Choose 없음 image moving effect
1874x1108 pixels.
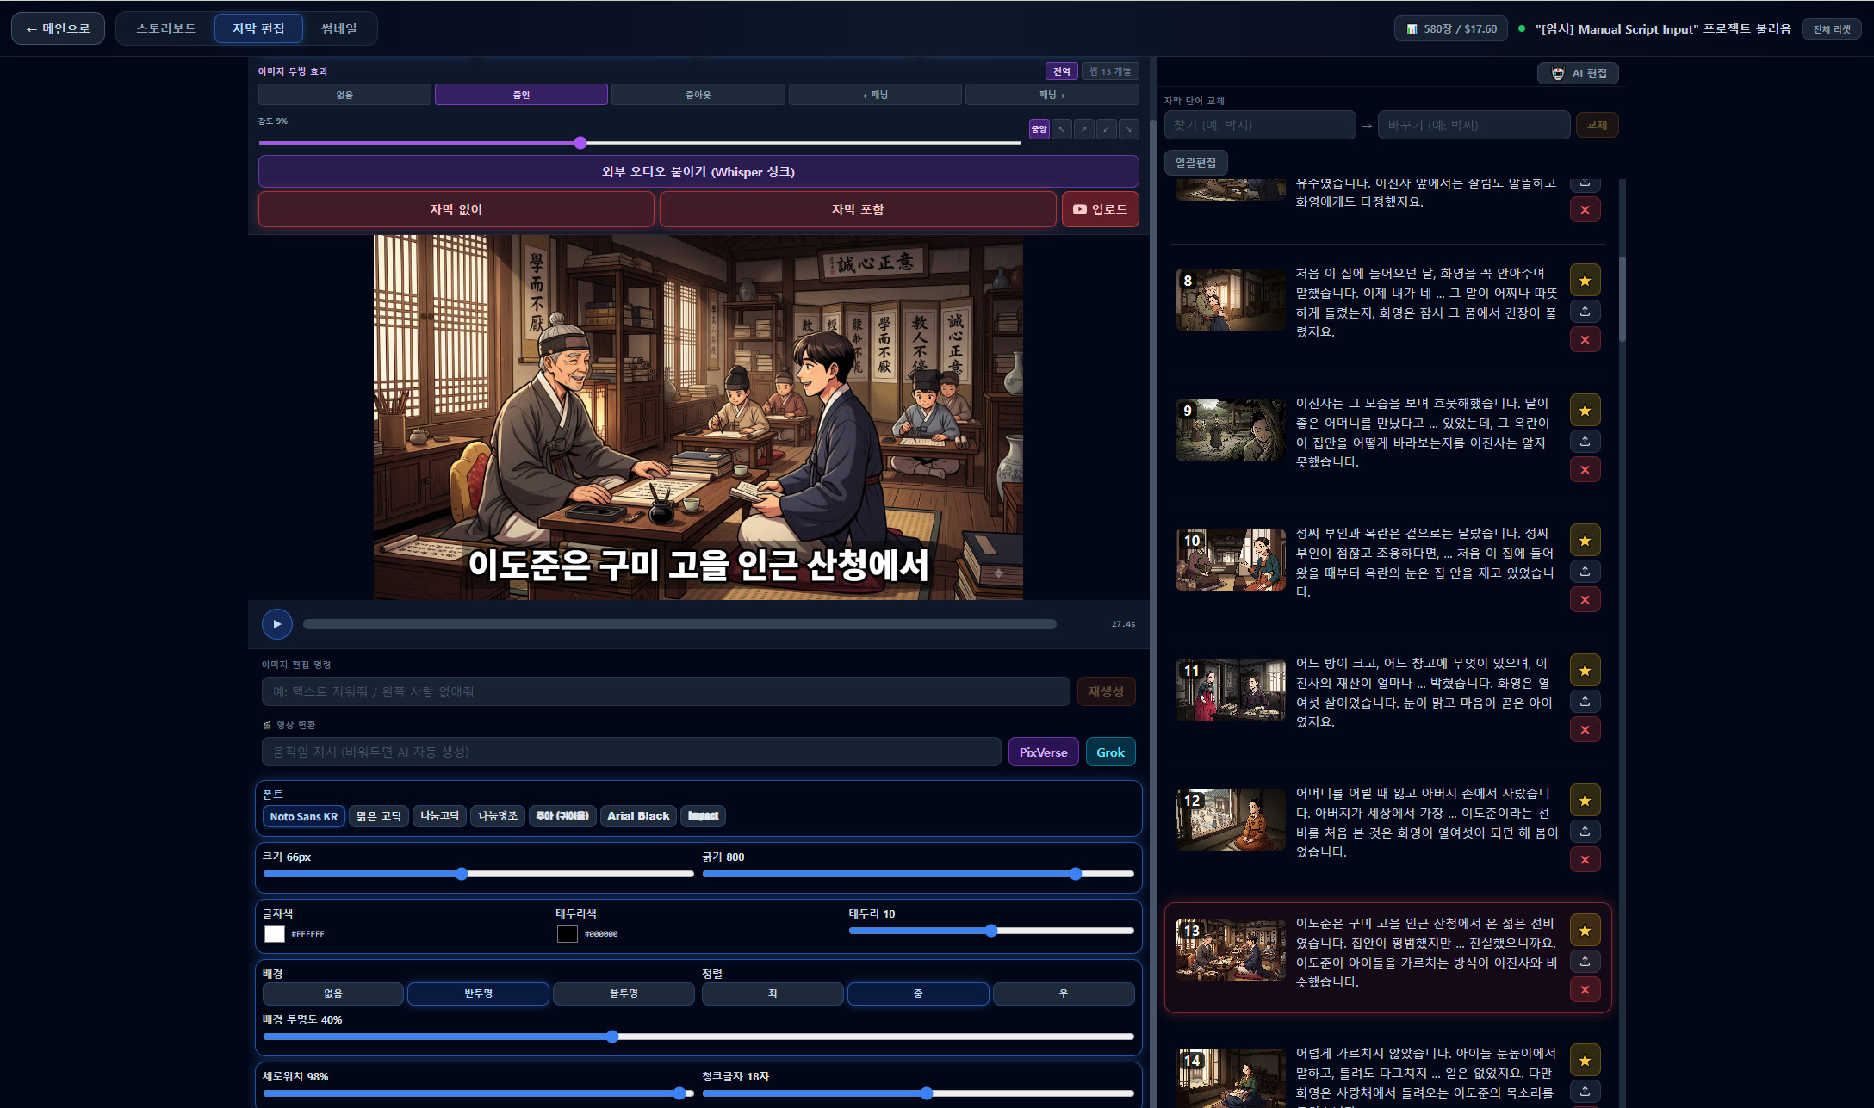[x=344, y=95]
